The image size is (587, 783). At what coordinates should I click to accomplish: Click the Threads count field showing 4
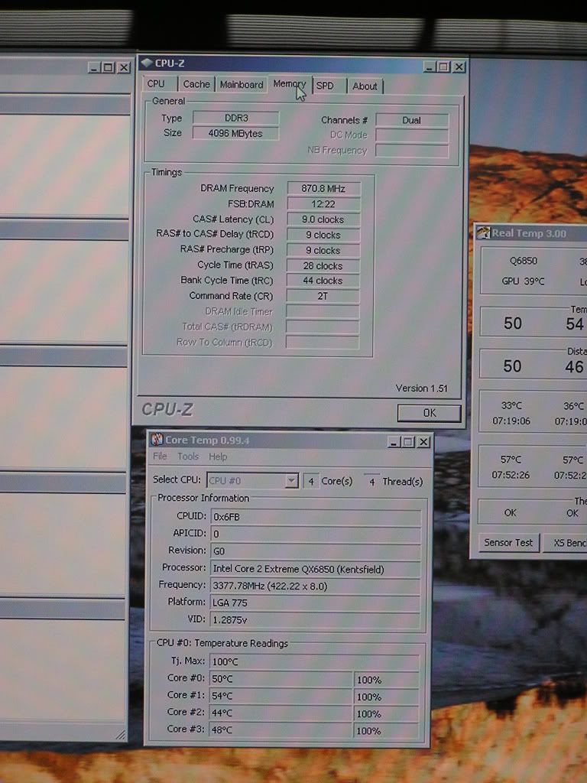pyautogui.click(x=372, y=482)
